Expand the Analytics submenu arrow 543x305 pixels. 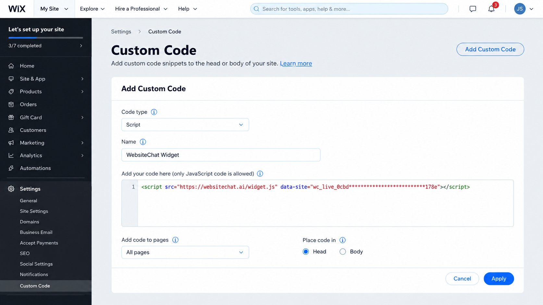[x=82, y=155]
